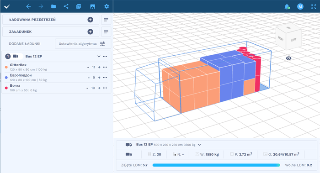The width and height of the screenshot is (320, 173).
Task: Export to PDF icon
Action: coord(79,6)
